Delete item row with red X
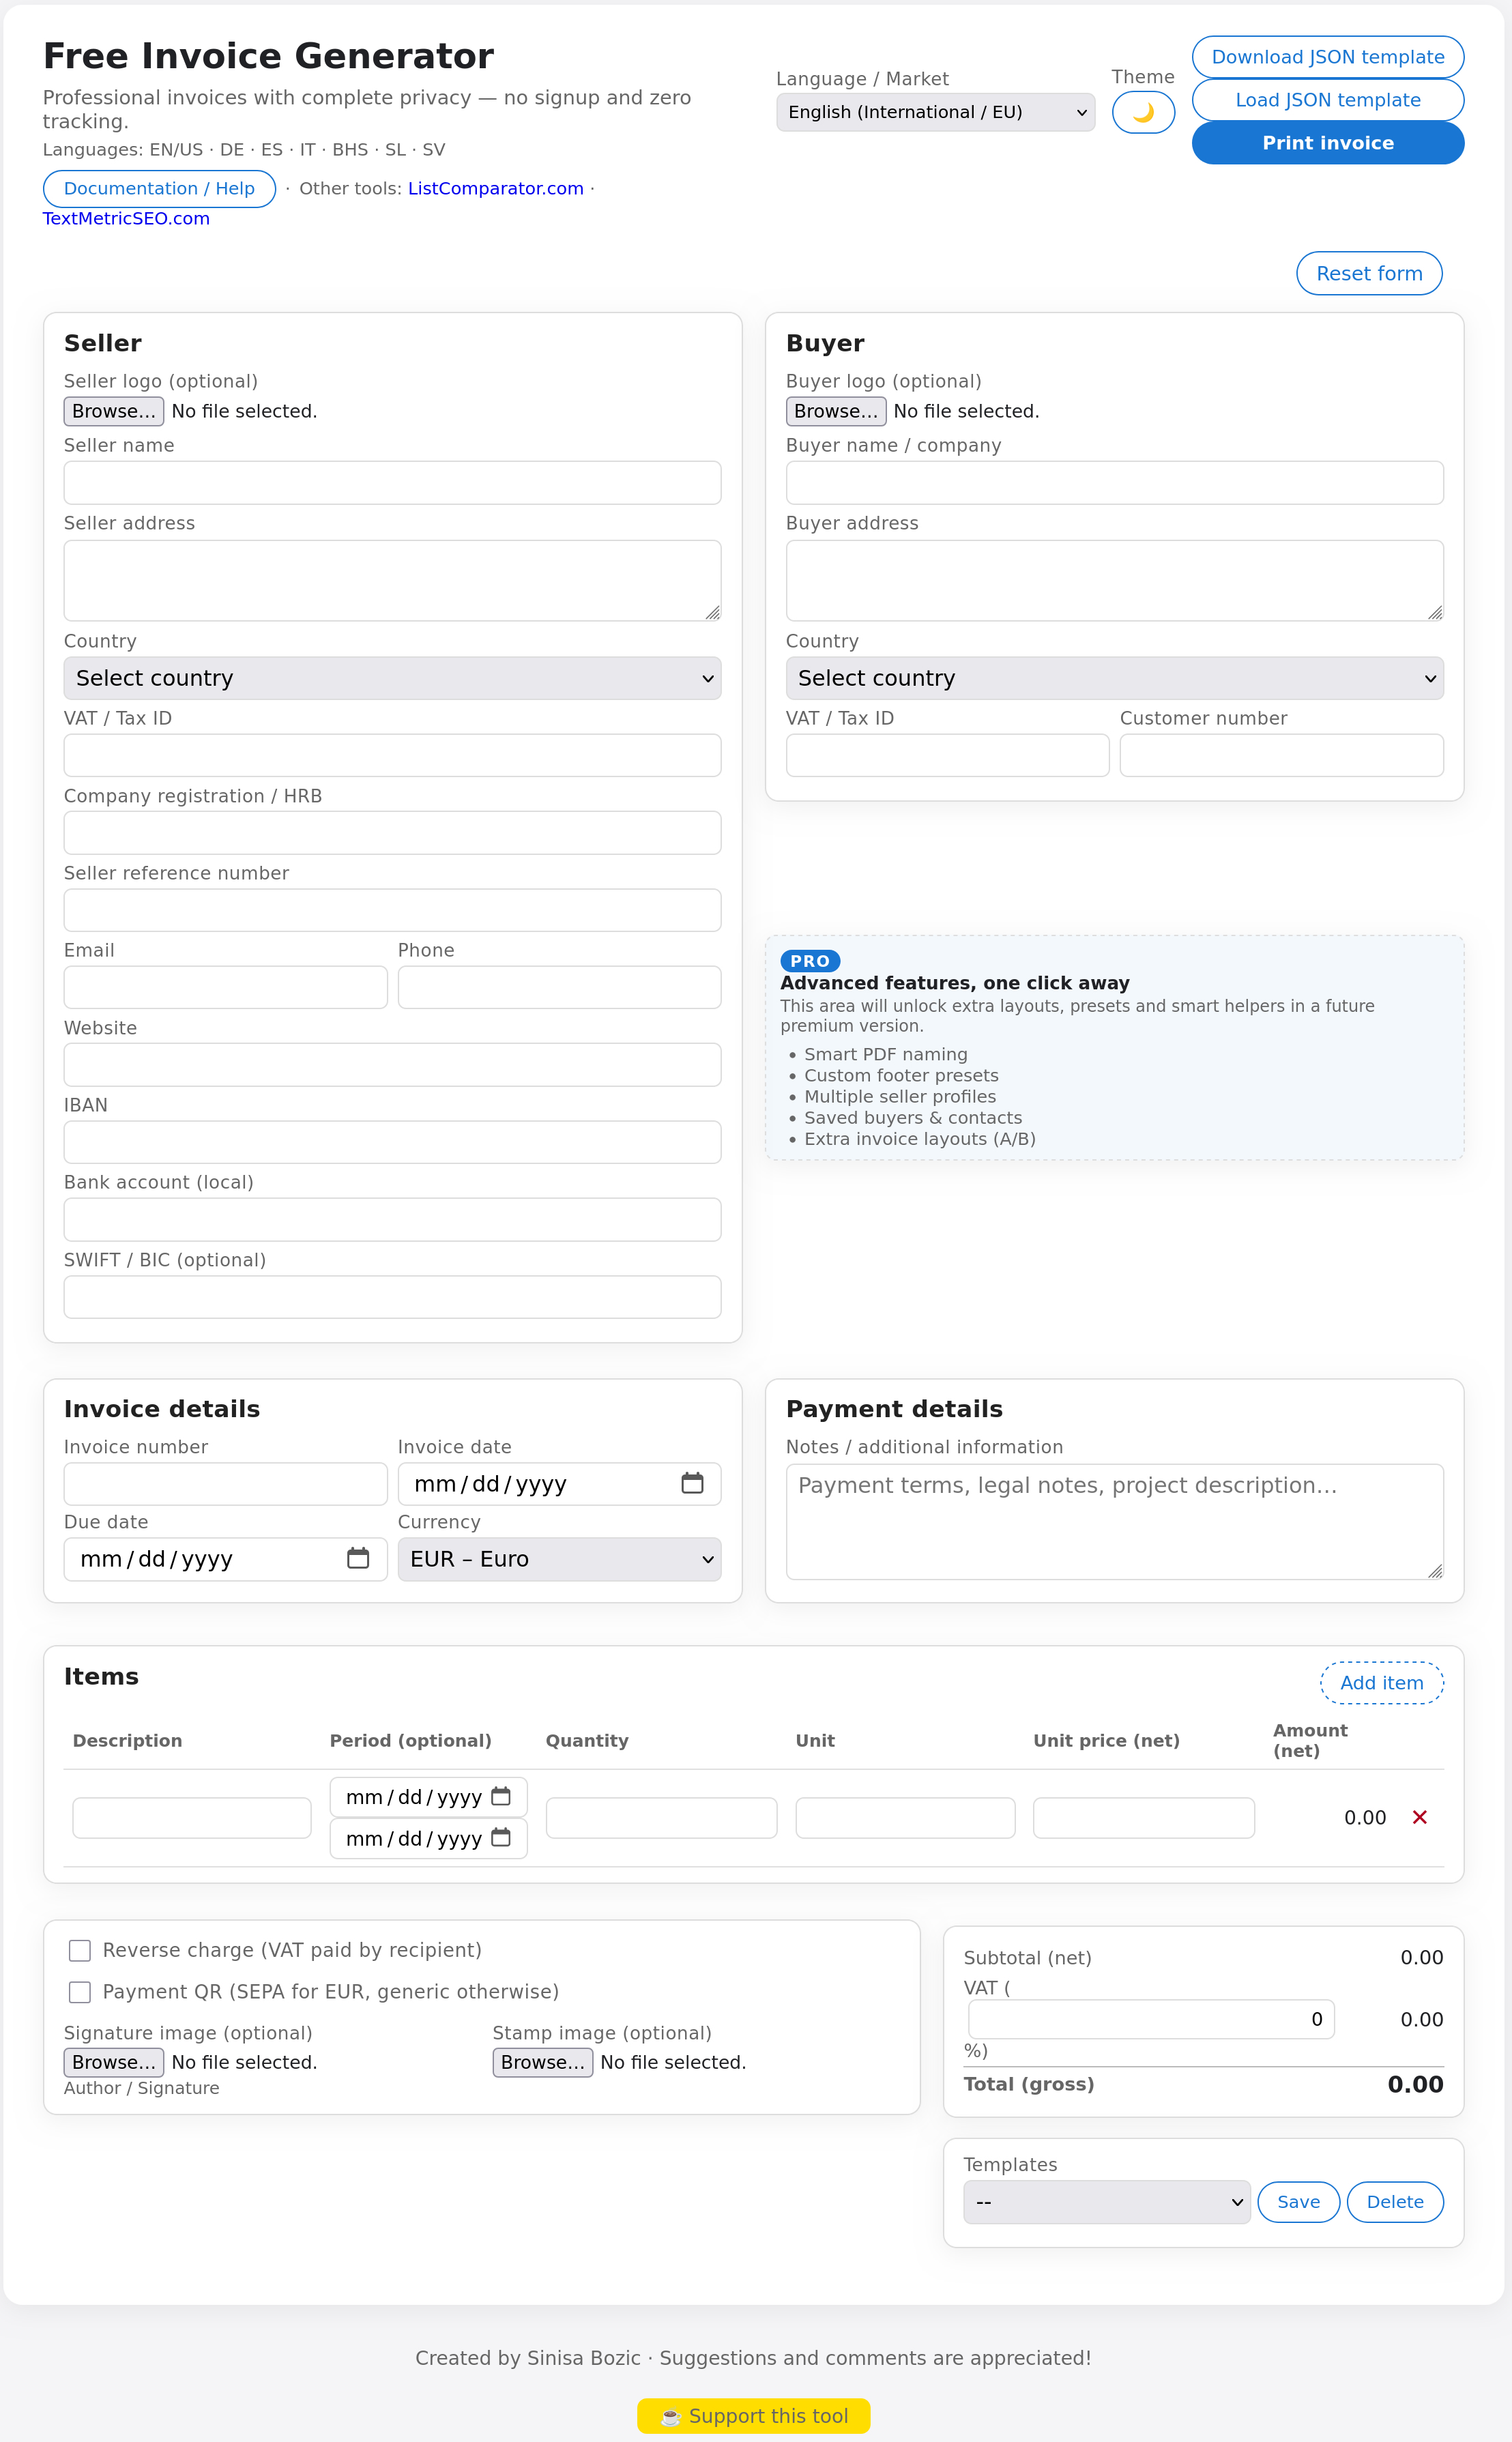Screen dimensions: 1512x2442 point(1419,1817)
